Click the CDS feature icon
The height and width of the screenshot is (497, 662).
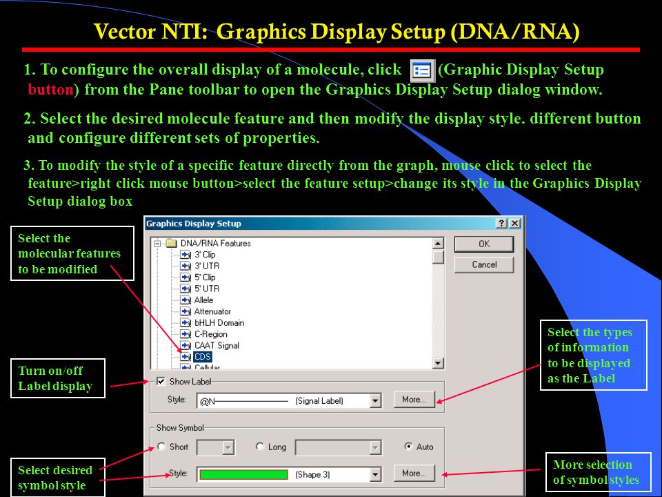pyautogui.click(x=185, y=357)
